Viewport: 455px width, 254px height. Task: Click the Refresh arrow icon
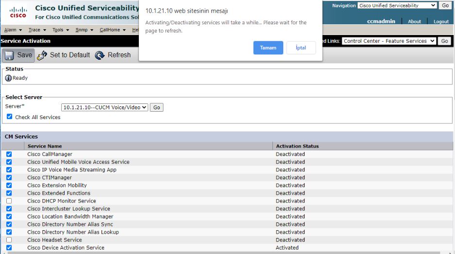[x=100, y=55]
